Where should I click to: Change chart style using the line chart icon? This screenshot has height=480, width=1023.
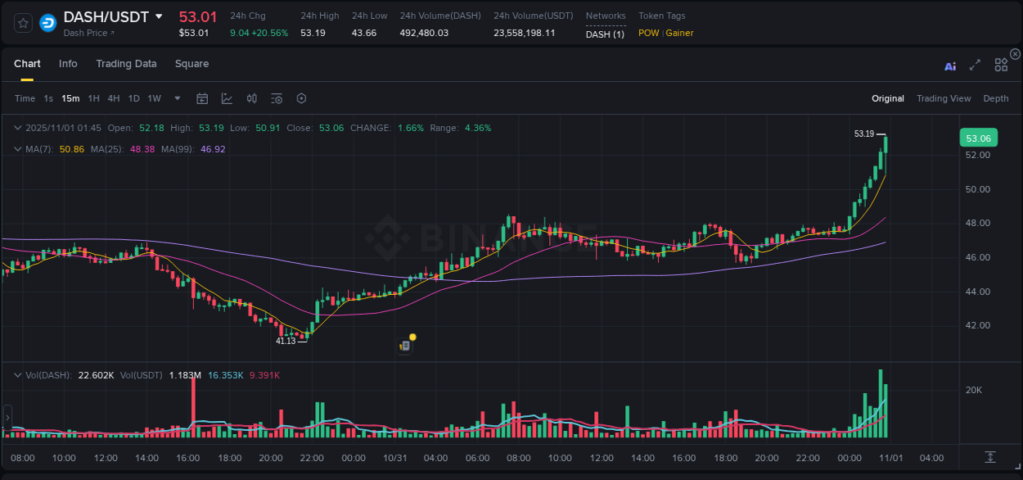(227, 97)
